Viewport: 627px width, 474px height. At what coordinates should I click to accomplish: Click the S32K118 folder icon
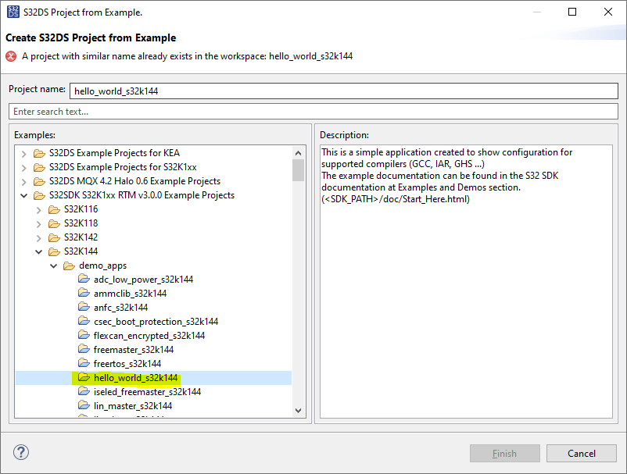(54, 223)
